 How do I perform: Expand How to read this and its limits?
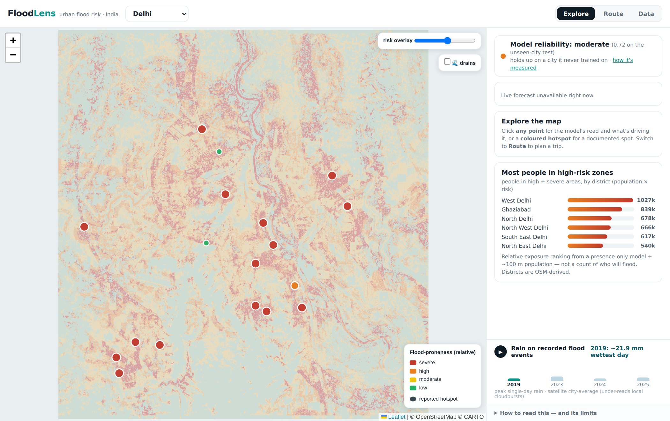[546, 413]
